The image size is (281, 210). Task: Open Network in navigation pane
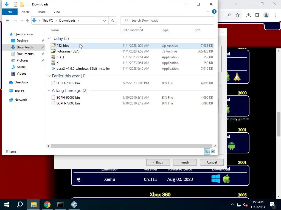coord(21,100)
